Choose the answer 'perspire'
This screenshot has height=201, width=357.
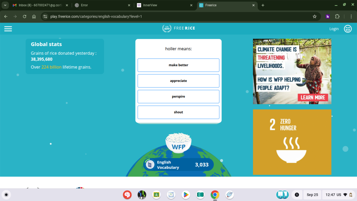178,97
